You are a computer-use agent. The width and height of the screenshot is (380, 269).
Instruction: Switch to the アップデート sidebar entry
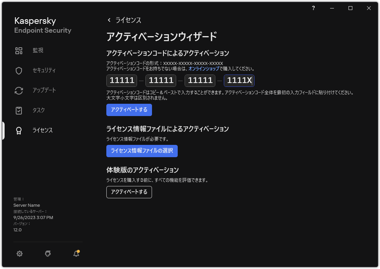pos(42,90)
